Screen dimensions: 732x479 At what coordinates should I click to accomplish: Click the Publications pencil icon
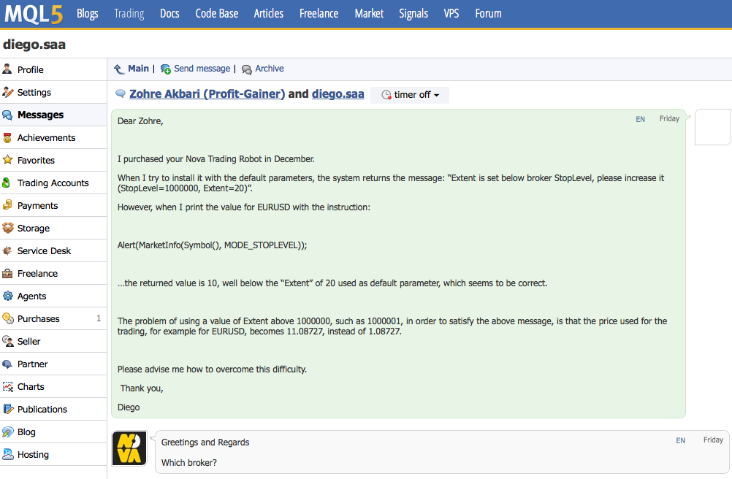pyautogui.click(x=8, y=409)
